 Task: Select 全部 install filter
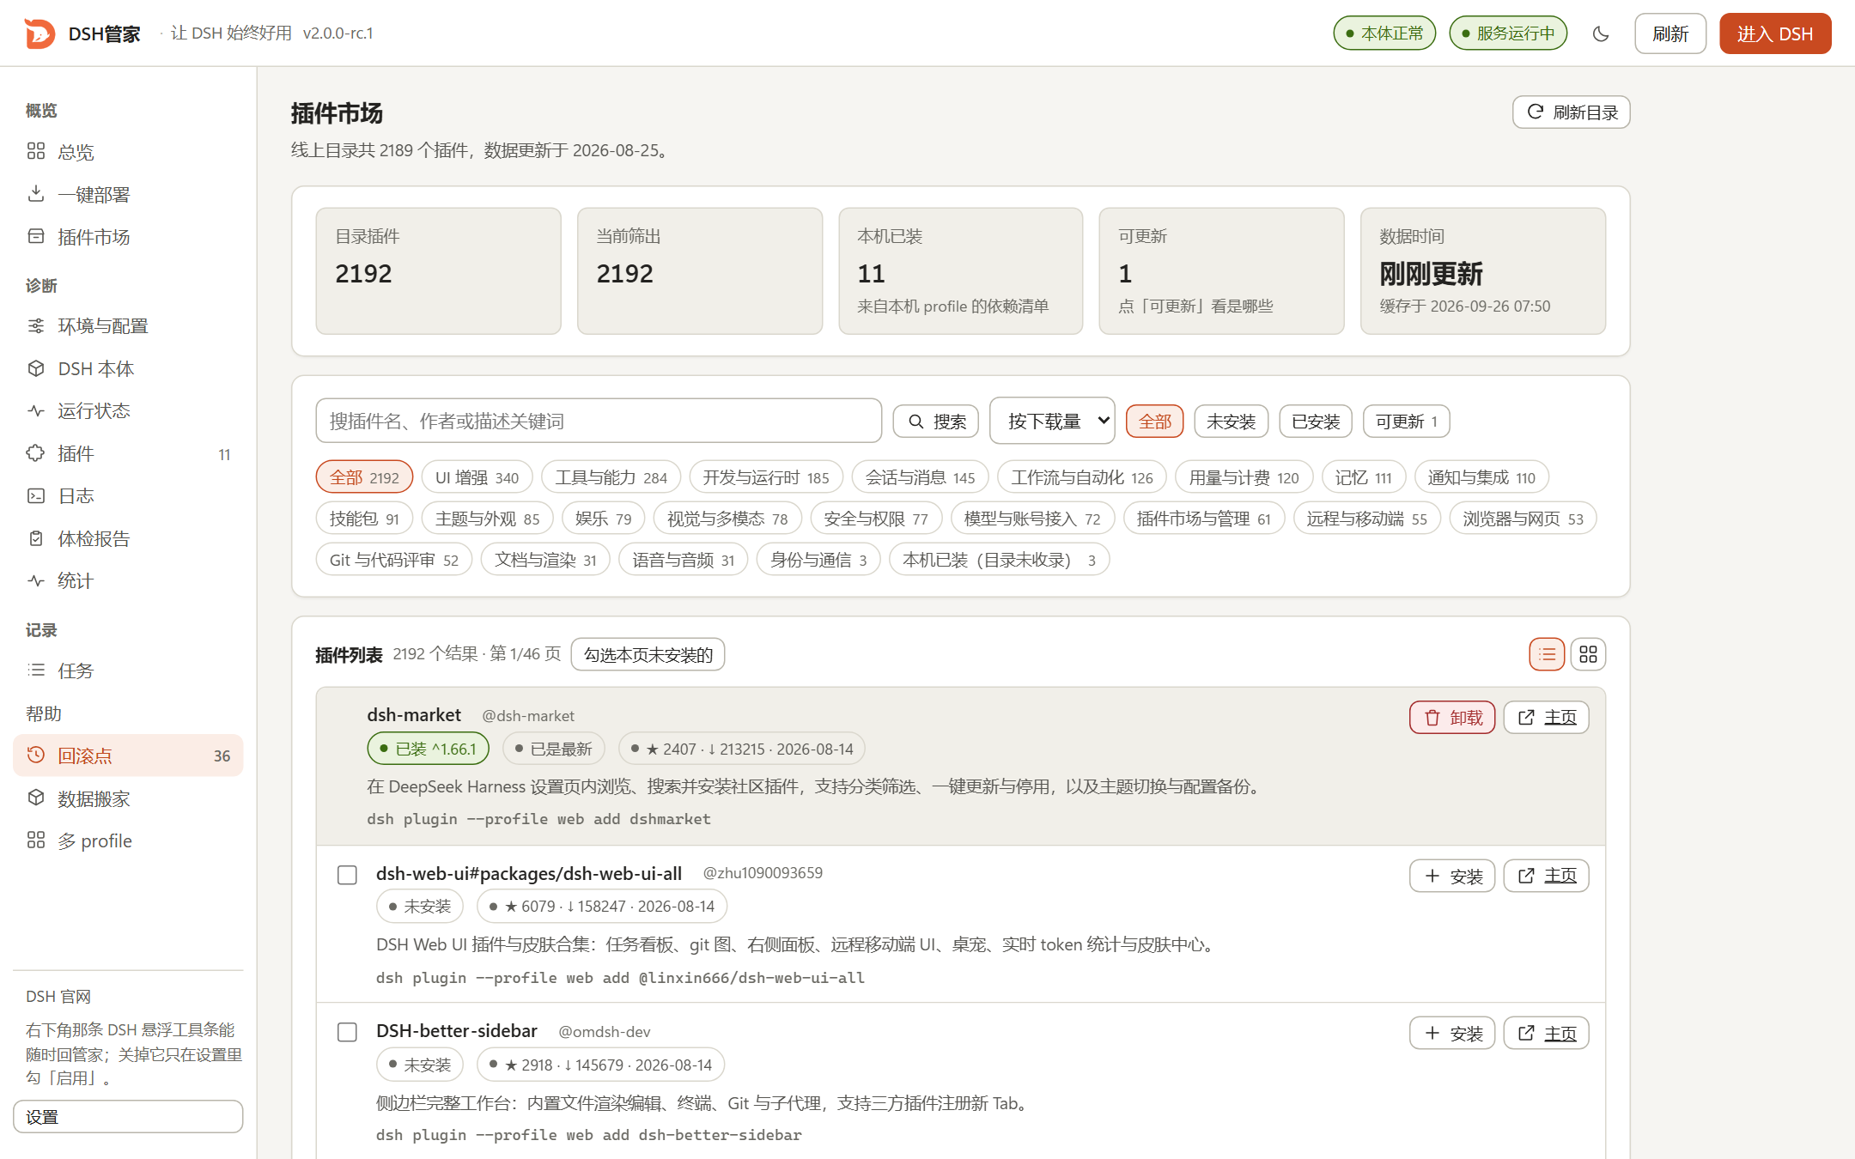1155,422
